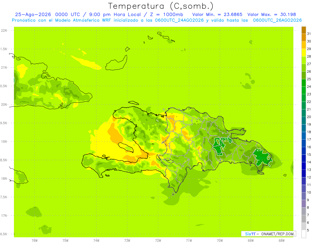The width and height of the screenshot is (316, 244).
Task: Click the color bar value "5"
Action: 308,230
